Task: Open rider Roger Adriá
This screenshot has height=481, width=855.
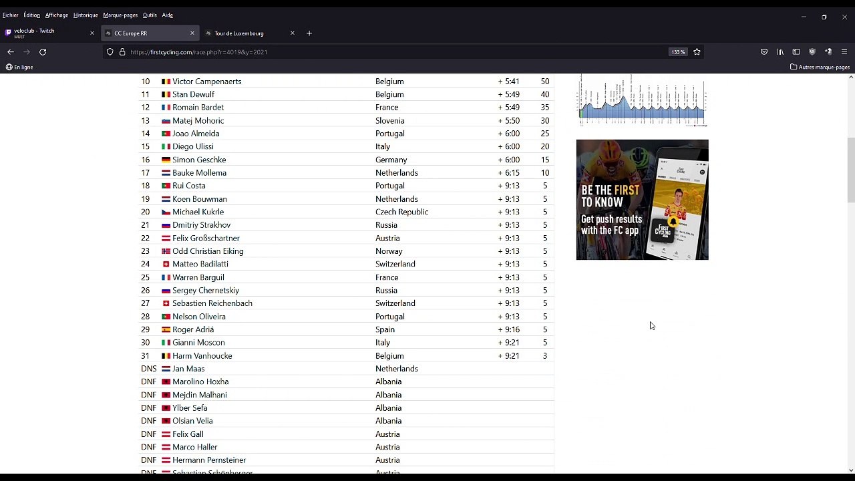Action: pos(193,329)
